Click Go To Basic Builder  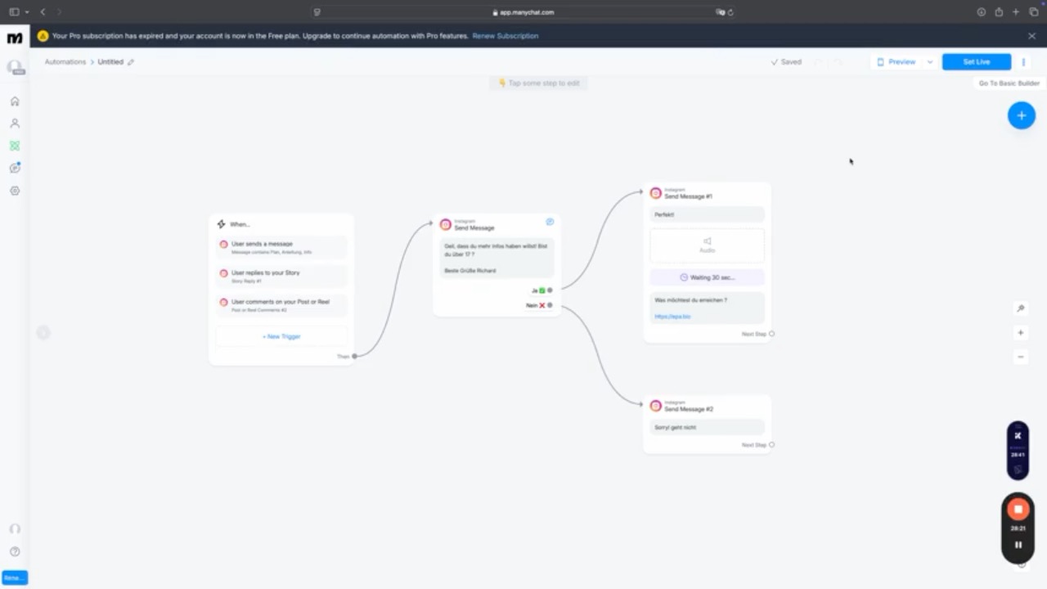(x=1009, y=83)
